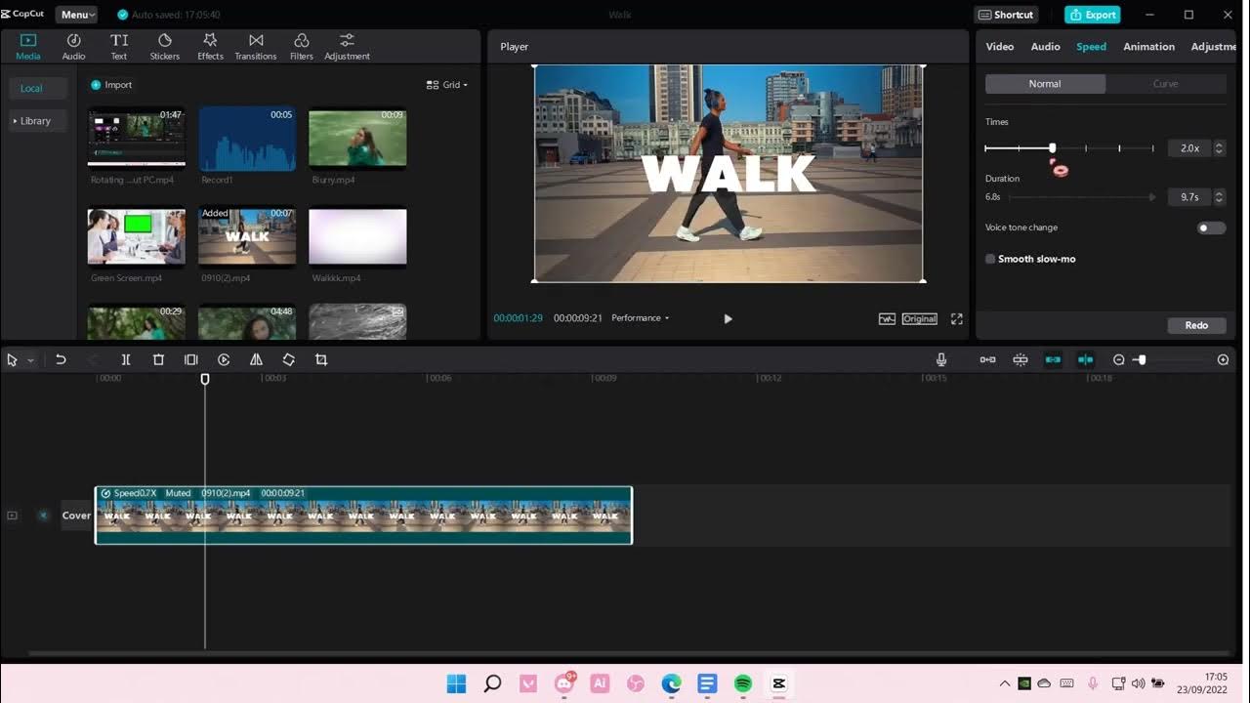
Task: Open the Menu dropdown
Action: pos(76,15)
